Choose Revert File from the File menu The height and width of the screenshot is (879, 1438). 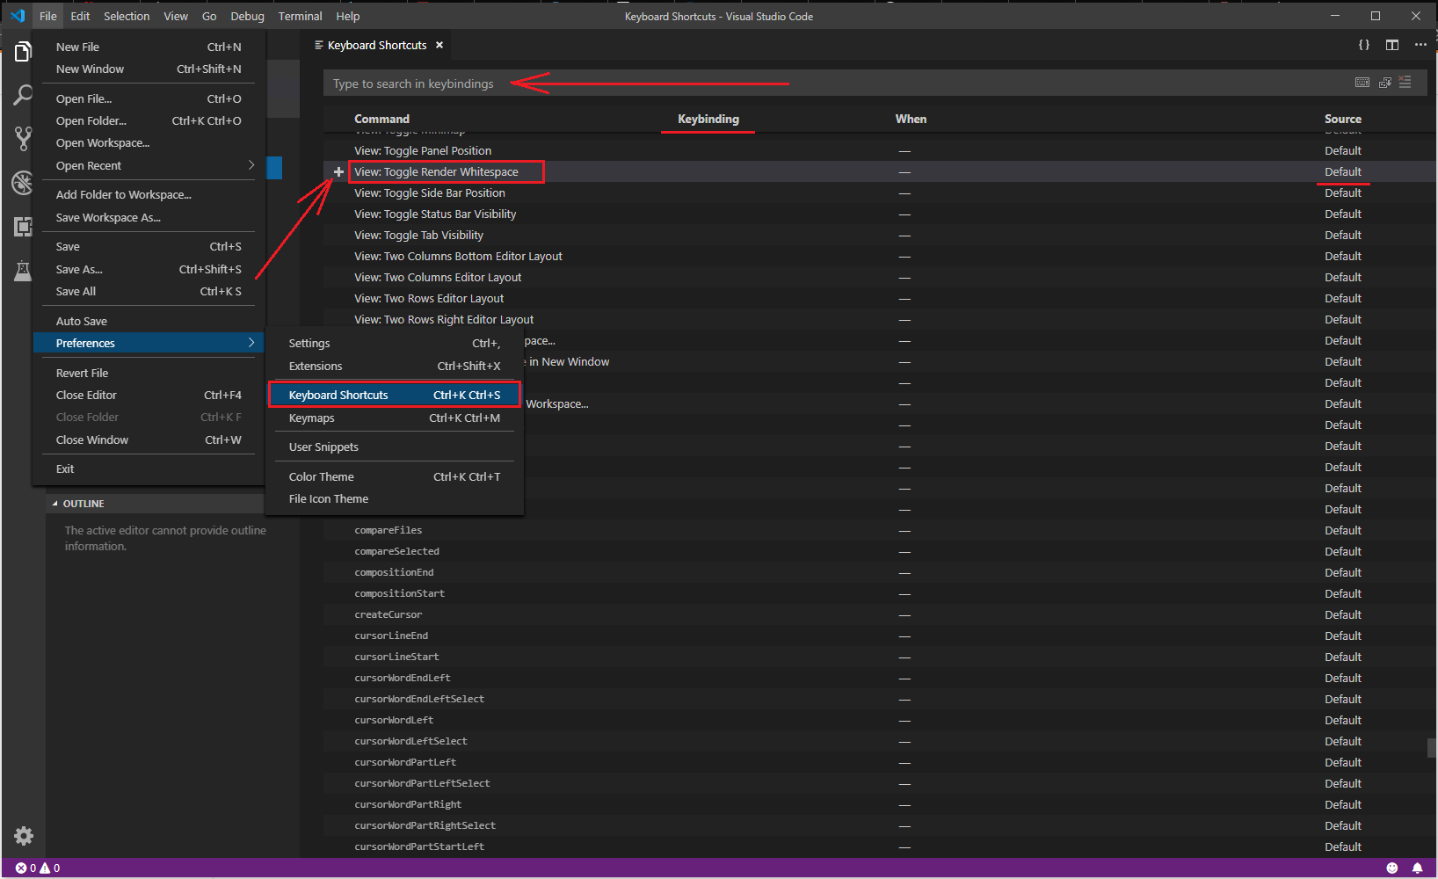pyautogui.click(x=149, y=374)
